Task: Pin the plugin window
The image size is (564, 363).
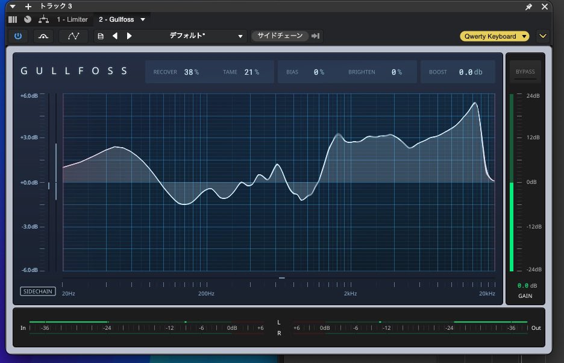Action: (x=529, y=7)
